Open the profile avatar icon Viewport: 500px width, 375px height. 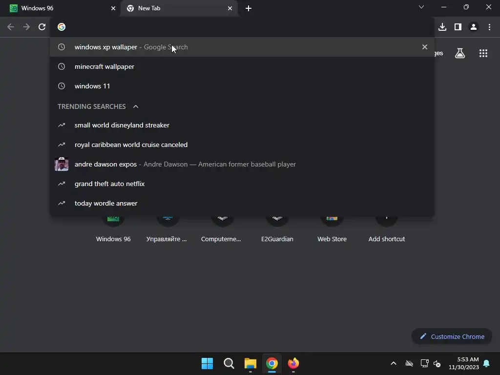click(x=474, y=27)
